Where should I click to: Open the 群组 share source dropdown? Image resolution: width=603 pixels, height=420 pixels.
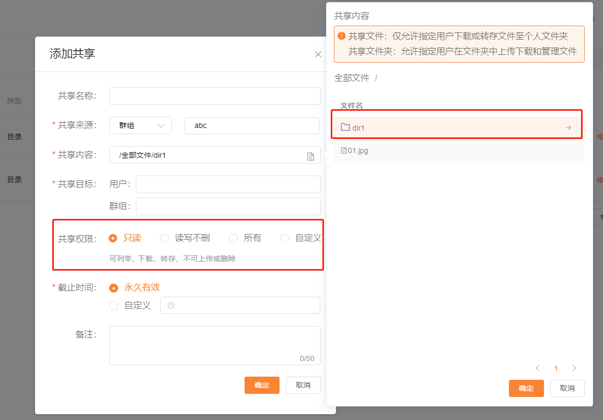(x=141, y=125)
